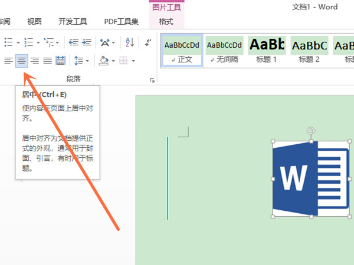Switch to the 开发工具 tab
Image resolution: width=354 pixels, height=265 pixels.
pyautogui.click(x=73, y=22)
